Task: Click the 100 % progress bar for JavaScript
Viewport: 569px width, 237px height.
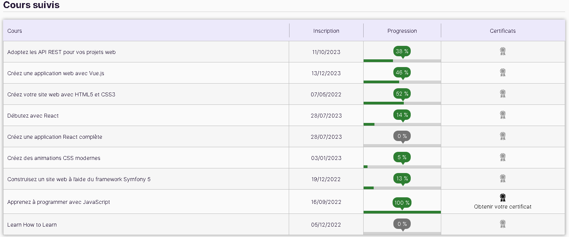Action: click(x=402, y=212)
